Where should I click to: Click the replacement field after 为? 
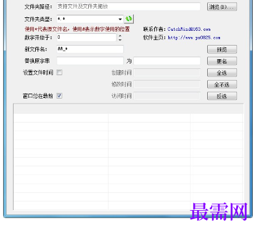167,61
